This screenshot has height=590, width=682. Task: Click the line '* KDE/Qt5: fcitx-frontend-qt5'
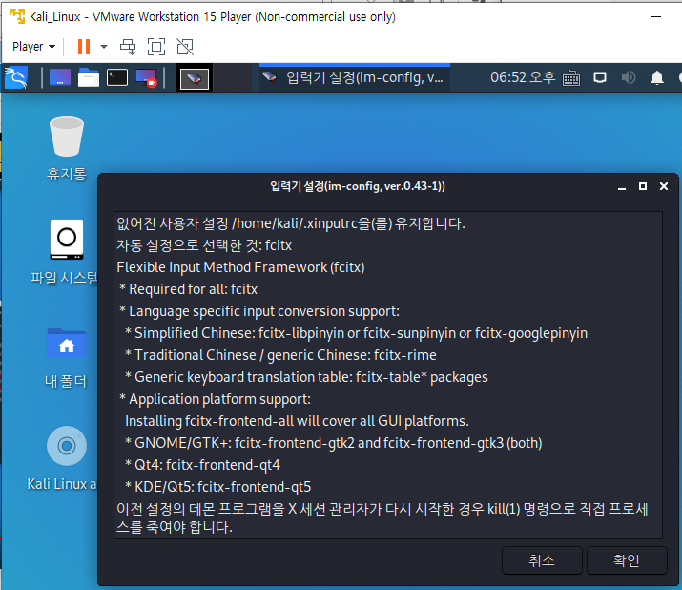217,486
